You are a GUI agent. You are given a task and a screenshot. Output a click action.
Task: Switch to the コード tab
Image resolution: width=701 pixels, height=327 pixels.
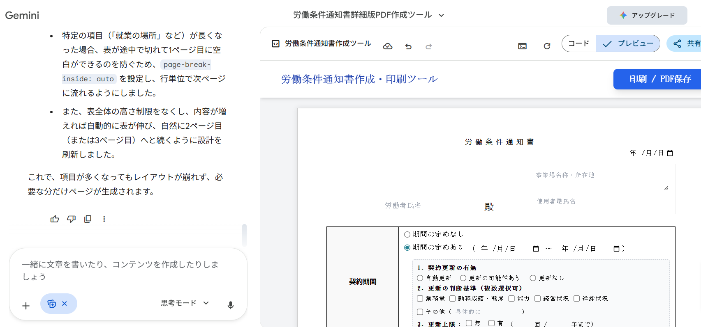[x=579, y=43]
